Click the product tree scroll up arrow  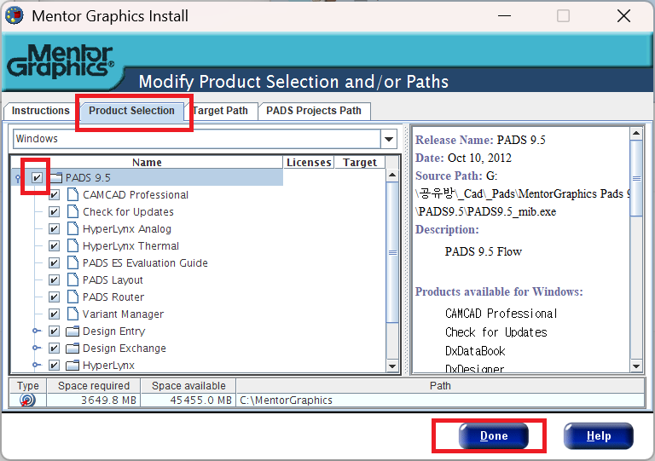click(392, 175)
